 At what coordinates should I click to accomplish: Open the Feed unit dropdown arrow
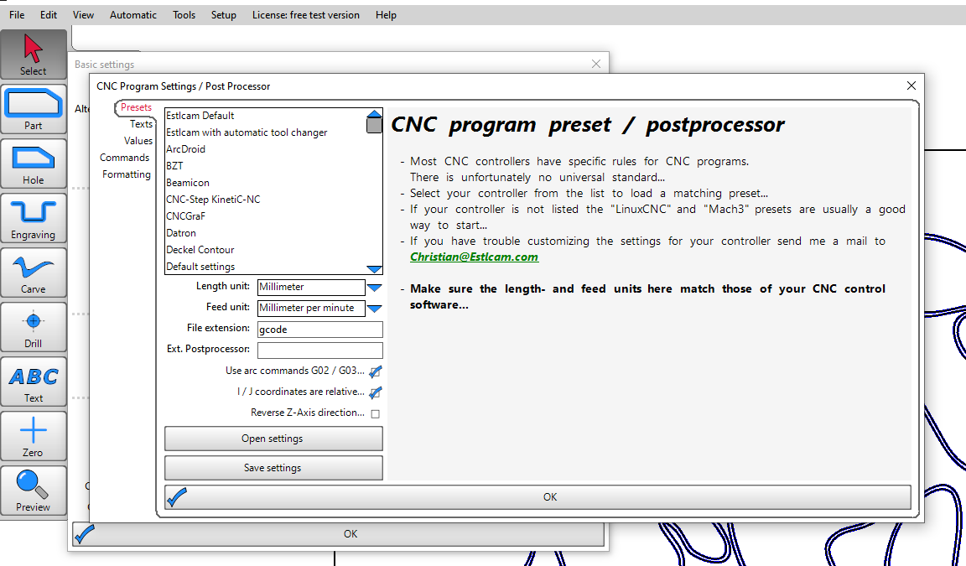(374, 309)
